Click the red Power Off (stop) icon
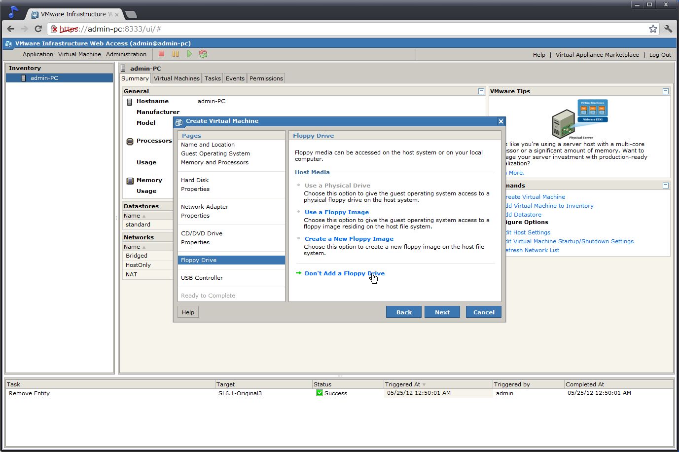Image resolution: width=679 pixels, height=452 pixels. (161, 54)
